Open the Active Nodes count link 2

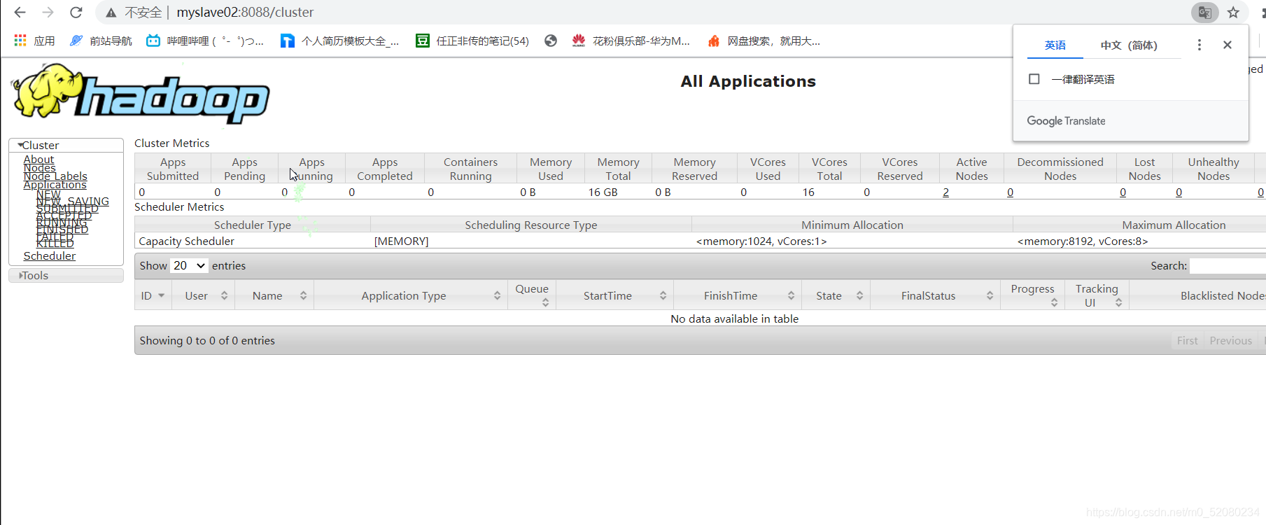tap(945, 192)
